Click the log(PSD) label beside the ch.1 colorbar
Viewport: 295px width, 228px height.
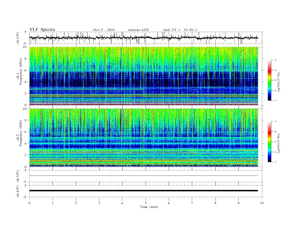tap(279, 82)
